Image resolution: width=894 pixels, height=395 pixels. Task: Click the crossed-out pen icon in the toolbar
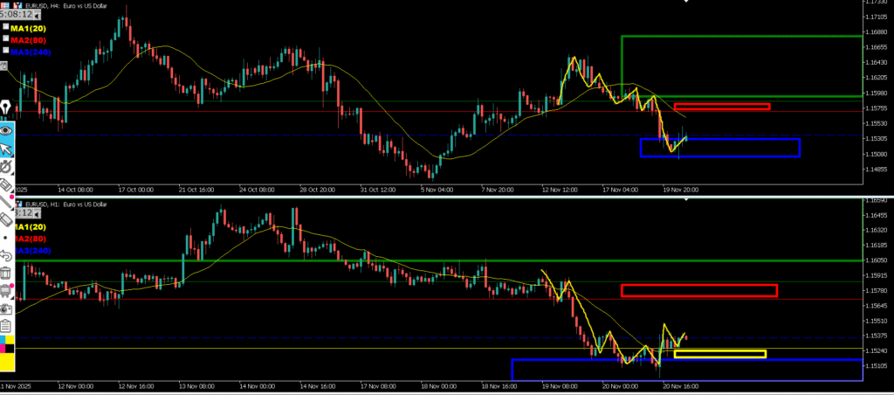point(6,167)
